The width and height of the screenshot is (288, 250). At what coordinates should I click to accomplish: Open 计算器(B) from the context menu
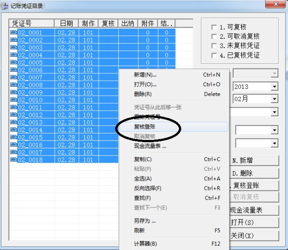(x=174, y=244)
